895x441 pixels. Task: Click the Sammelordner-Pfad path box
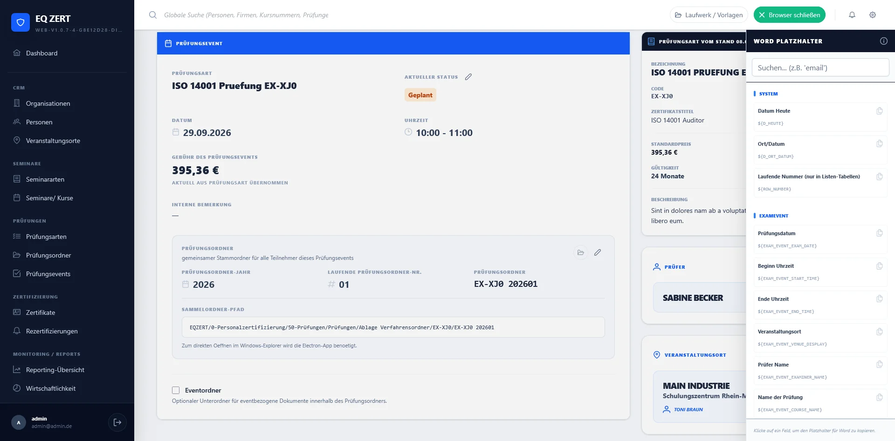[x=393, y=327]
